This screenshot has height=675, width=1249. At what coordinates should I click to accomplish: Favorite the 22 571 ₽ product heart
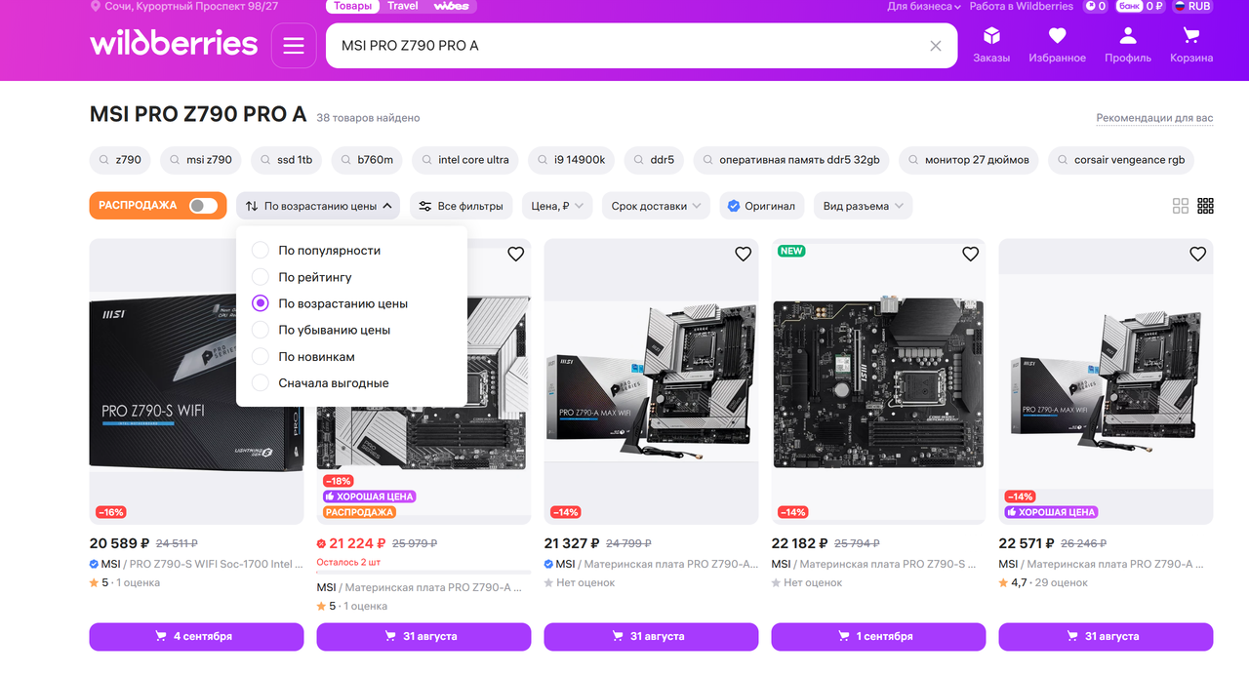(1197, 254)
